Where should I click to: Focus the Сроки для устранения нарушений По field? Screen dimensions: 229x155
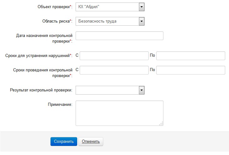(191, 56)
